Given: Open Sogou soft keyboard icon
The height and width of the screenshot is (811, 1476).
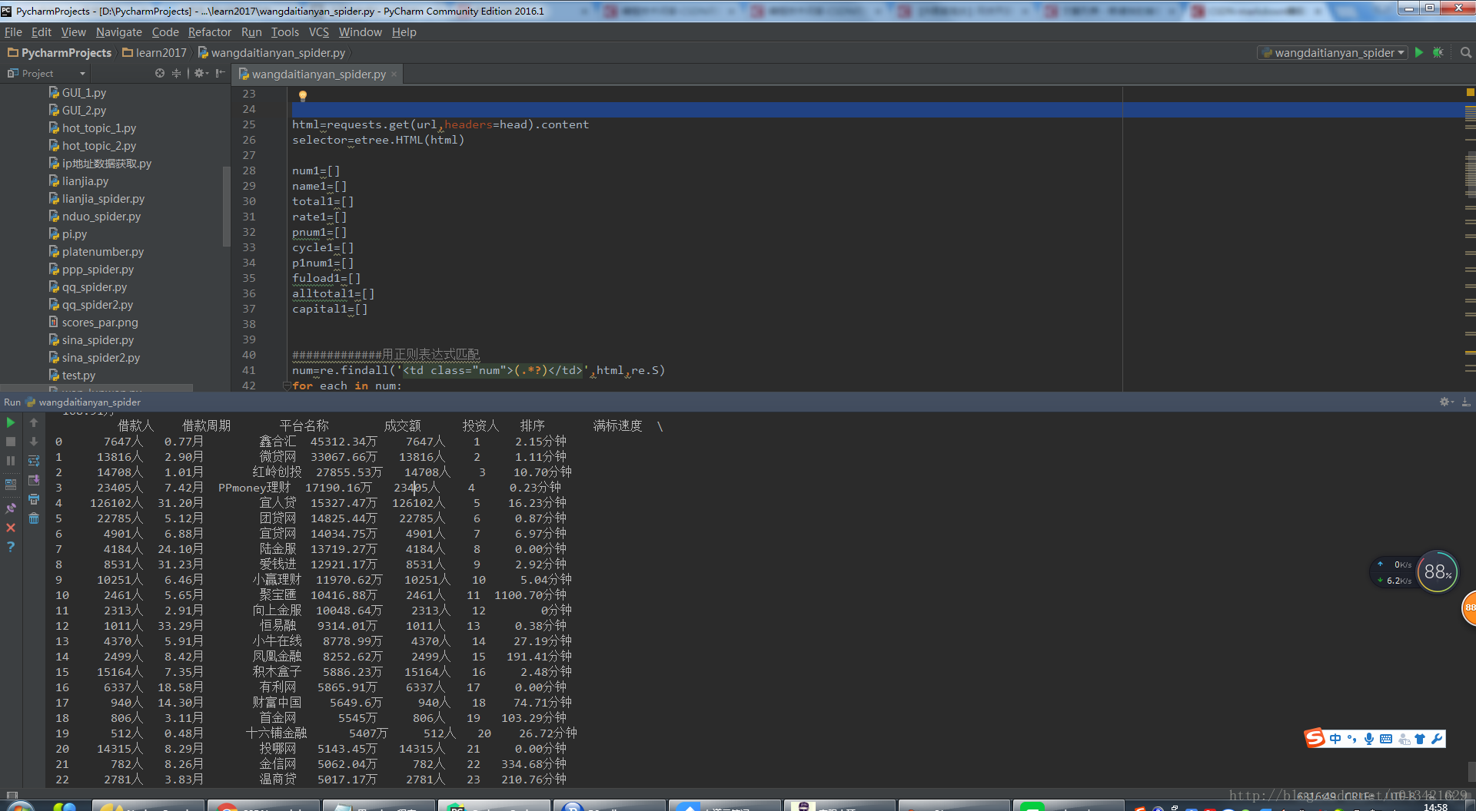Looking at the screenshot, I should tap(1386, 739).
